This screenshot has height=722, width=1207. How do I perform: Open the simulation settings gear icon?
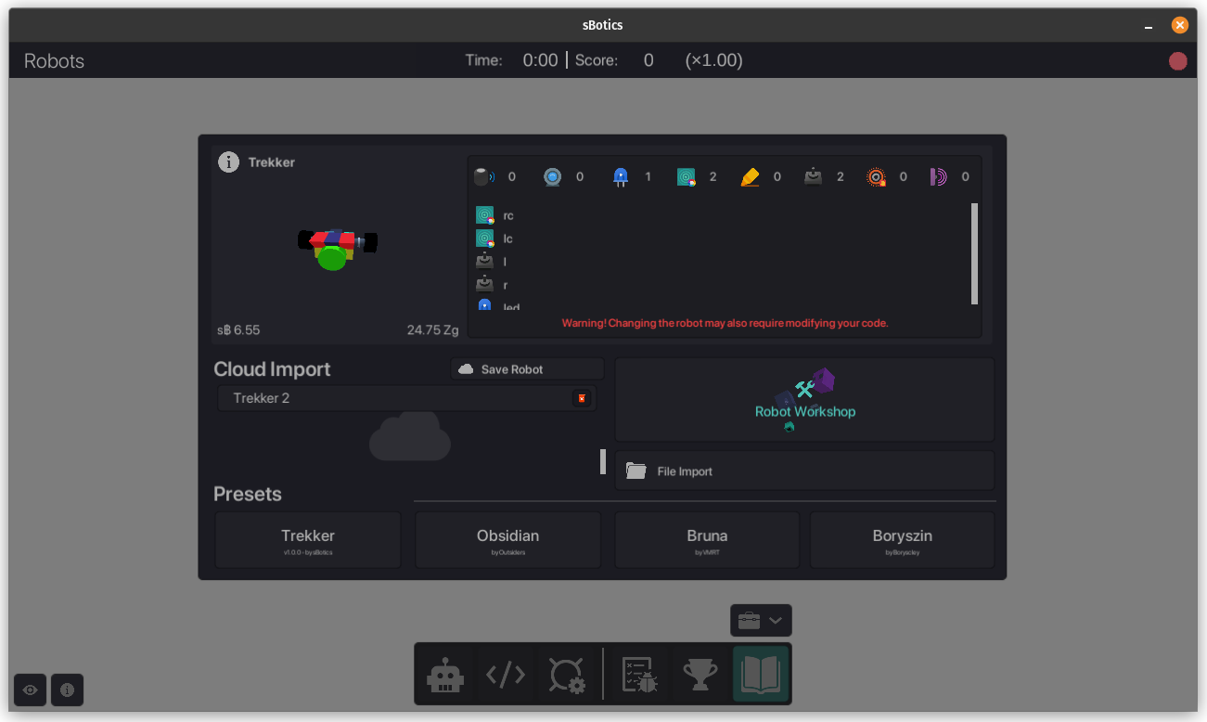(566, 675)
